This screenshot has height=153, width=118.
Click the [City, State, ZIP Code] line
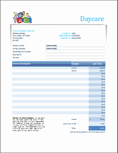pyautogui.click(x=21, y=36)
